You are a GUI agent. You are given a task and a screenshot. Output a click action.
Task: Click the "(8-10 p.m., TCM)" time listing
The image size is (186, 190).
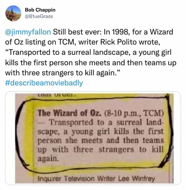[134, 113]
